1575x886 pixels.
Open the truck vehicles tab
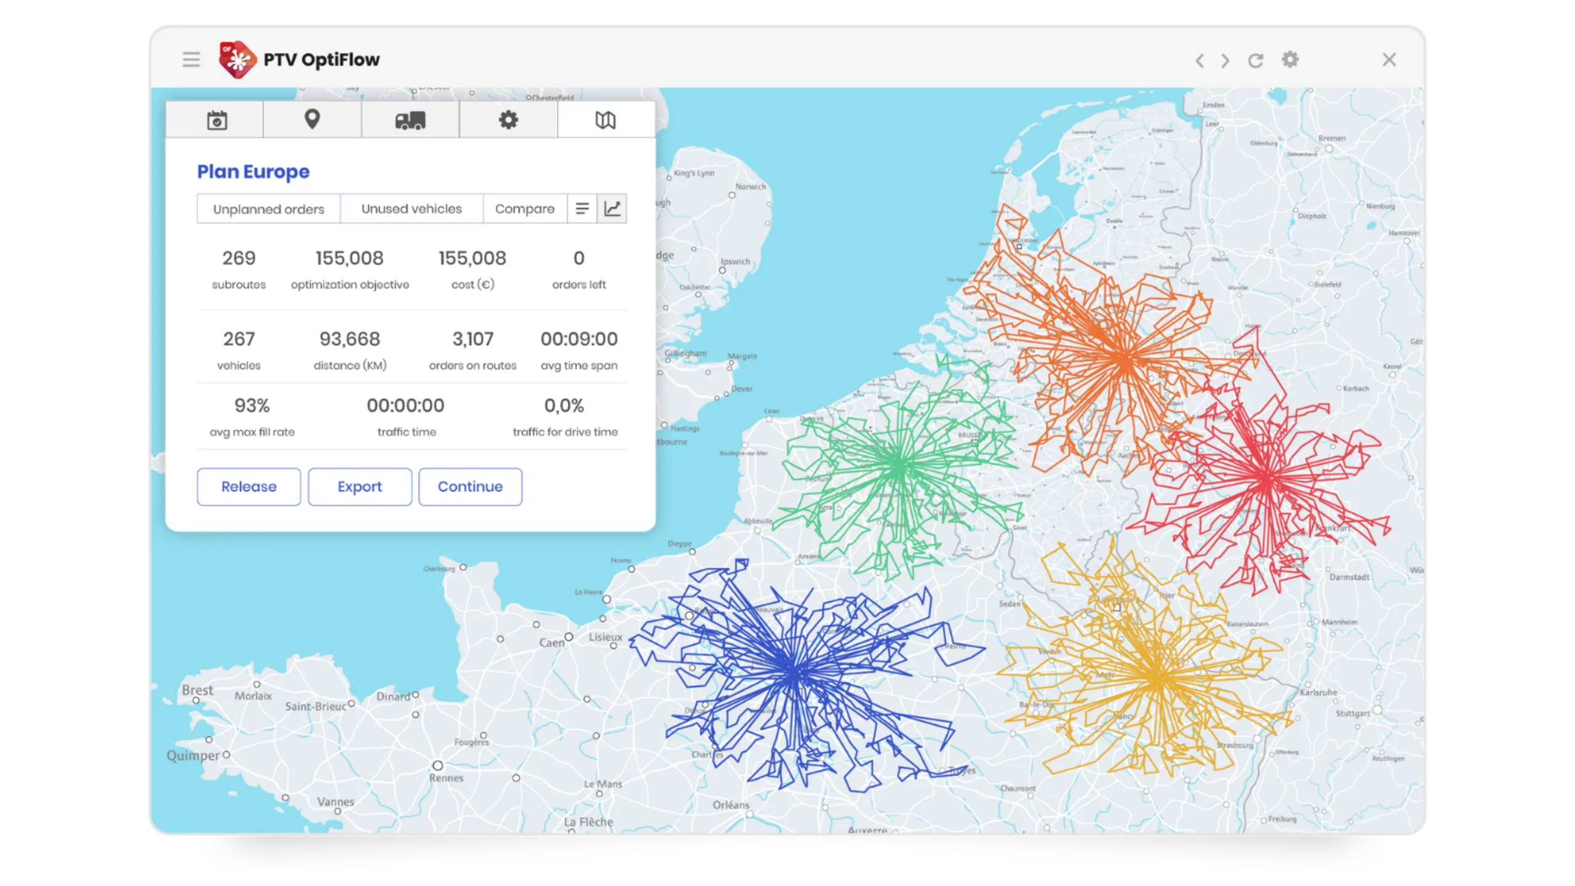tap(410, 120)
